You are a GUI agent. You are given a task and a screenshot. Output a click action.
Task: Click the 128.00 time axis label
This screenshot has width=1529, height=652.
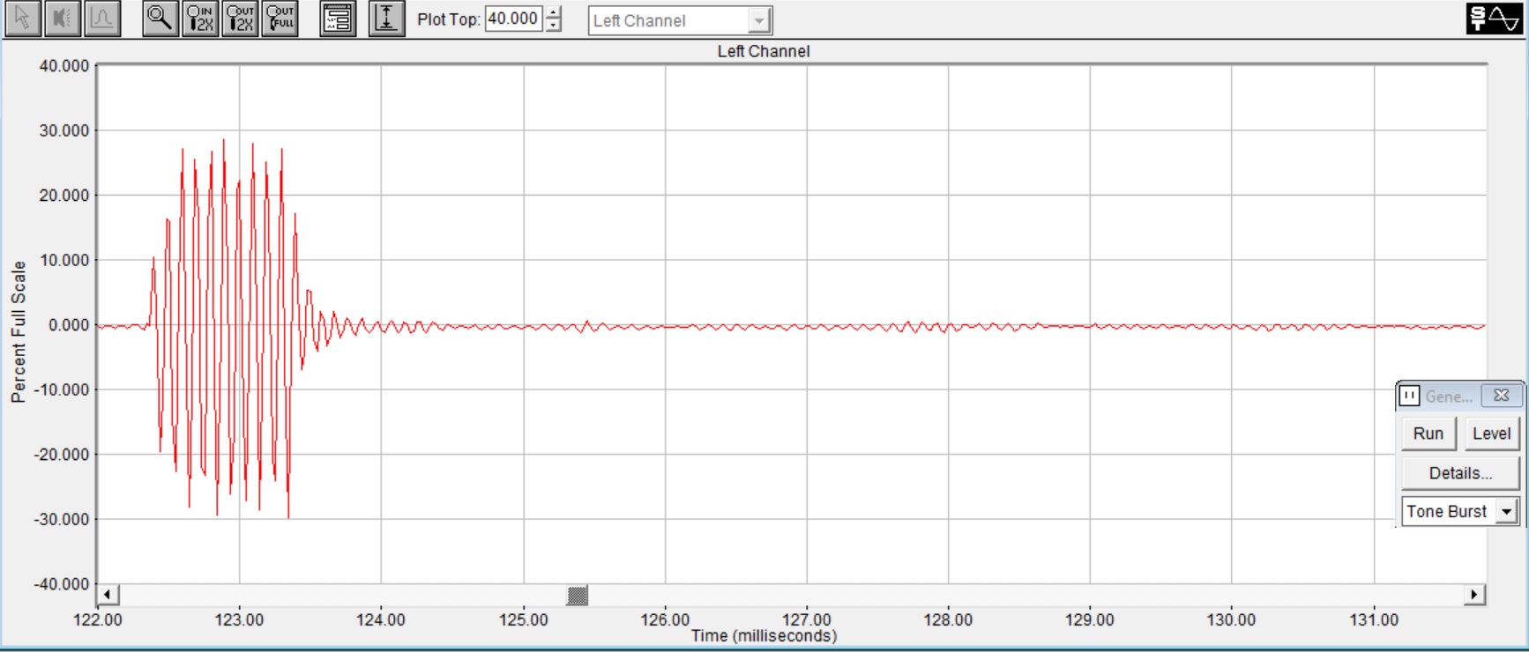(948, 619)
